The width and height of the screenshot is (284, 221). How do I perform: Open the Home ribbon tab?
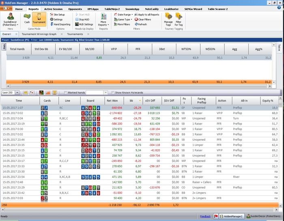[19, 9]
